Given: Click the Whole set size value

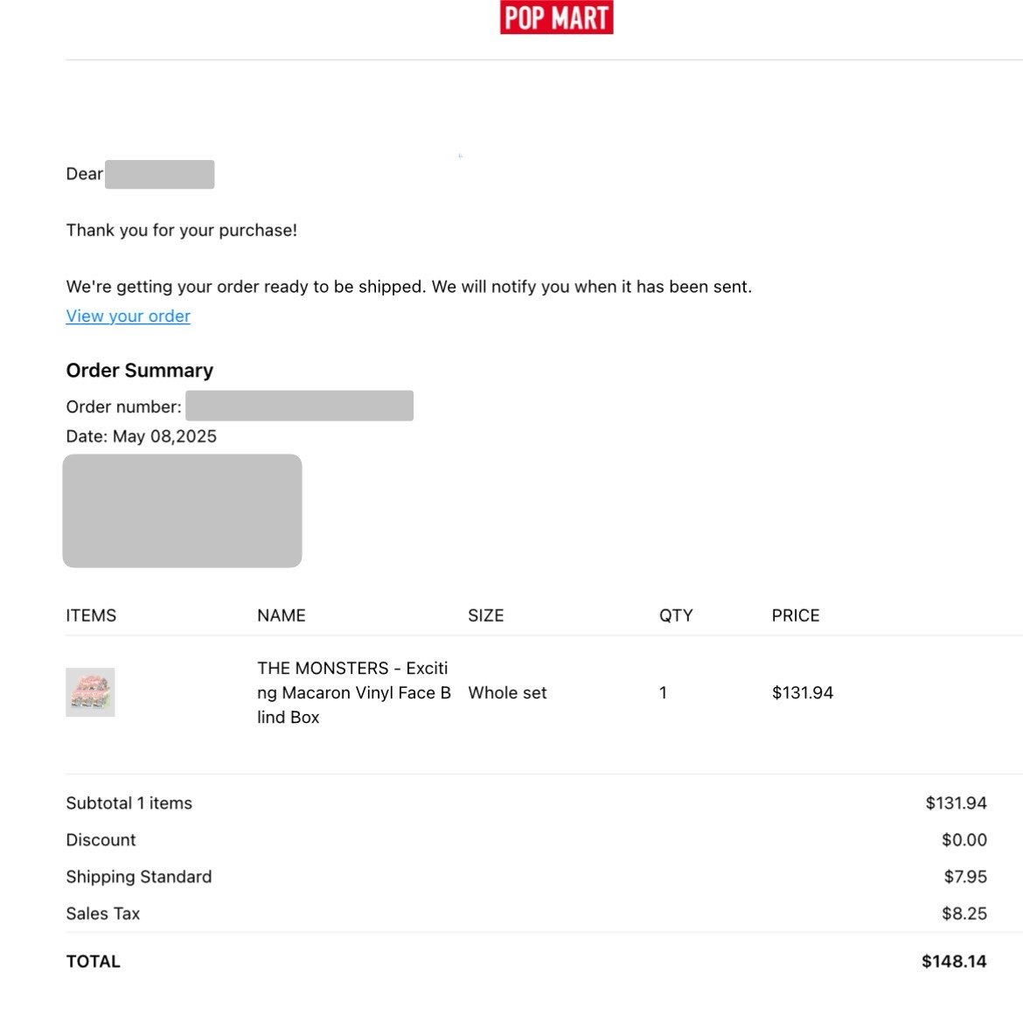Looking at the screenshot, I should [x=507, y=692].
